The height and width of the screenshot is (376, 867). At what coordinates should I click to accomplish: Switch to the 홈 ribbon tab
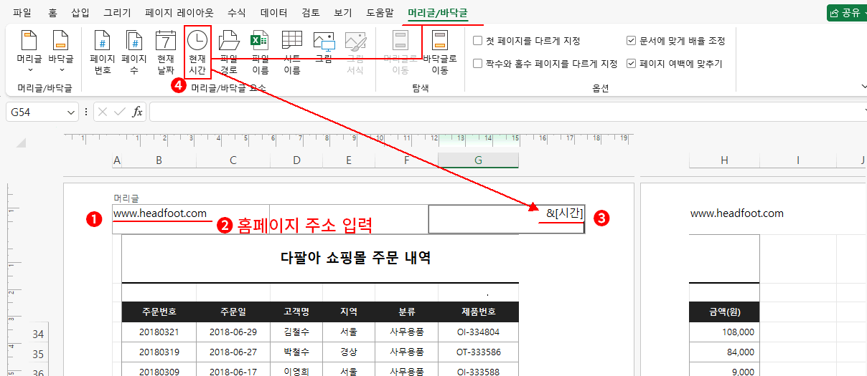point(52,13)
